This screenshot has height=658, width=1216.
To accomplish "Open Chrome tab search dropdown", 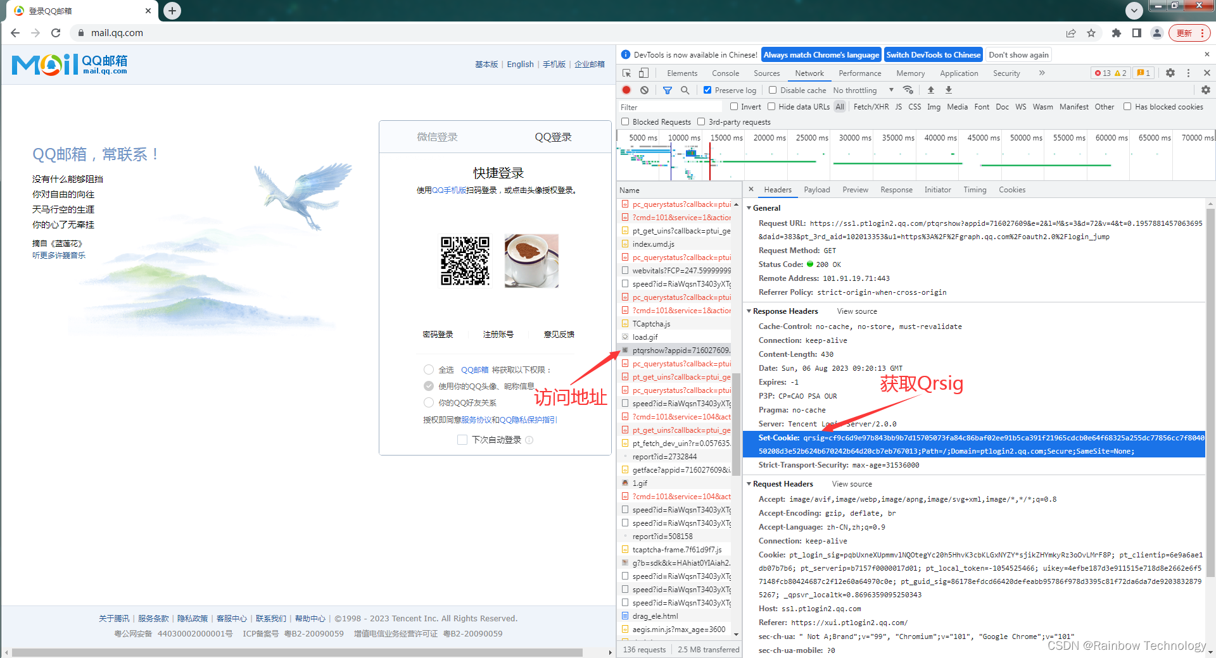I will tap(1134, 10).
